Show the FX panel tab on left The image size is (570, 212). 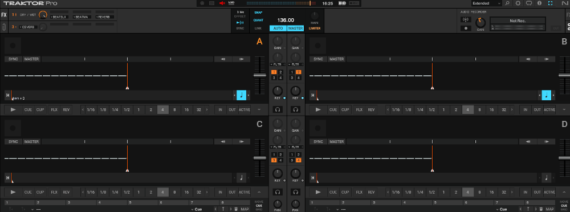pyautogui.click(x=3, y=15)
